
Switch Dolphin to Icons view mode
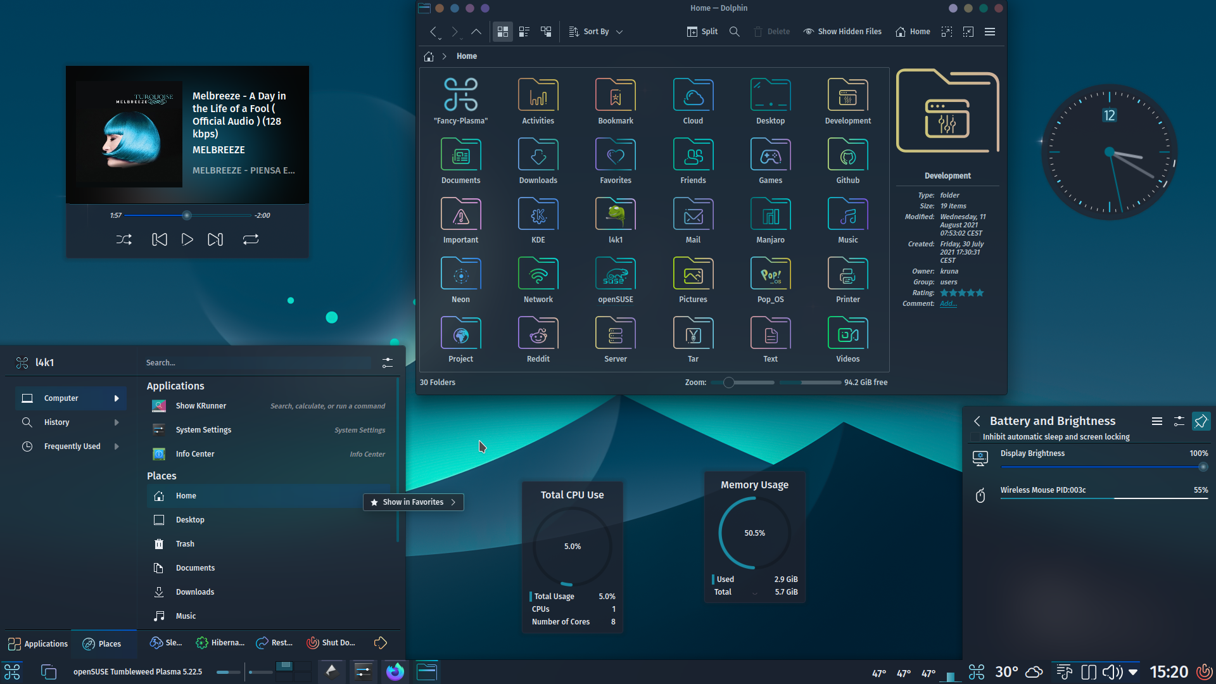(x=503, y=32)
